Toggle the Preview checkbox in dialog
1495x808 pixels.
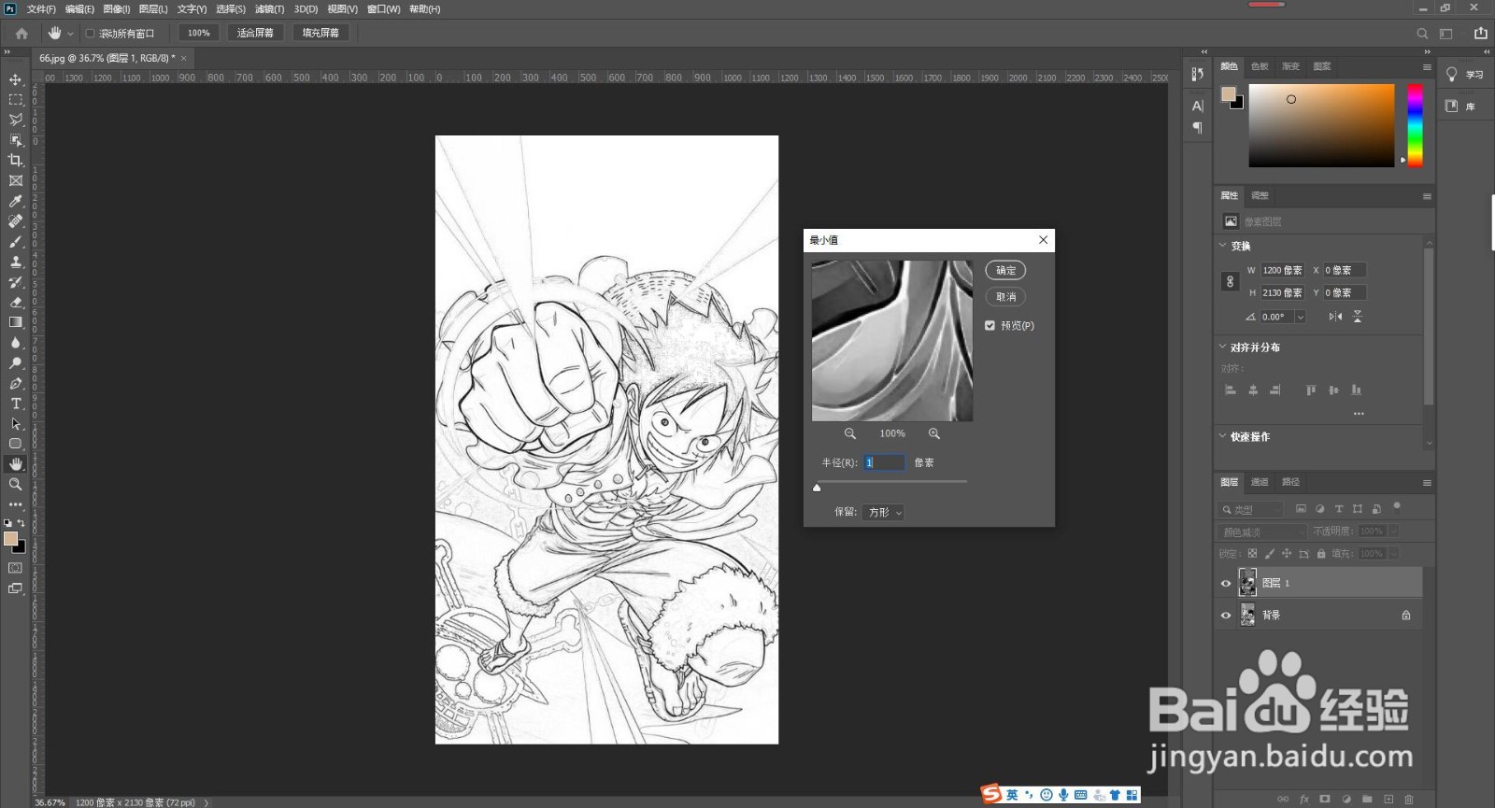(990, 326)
